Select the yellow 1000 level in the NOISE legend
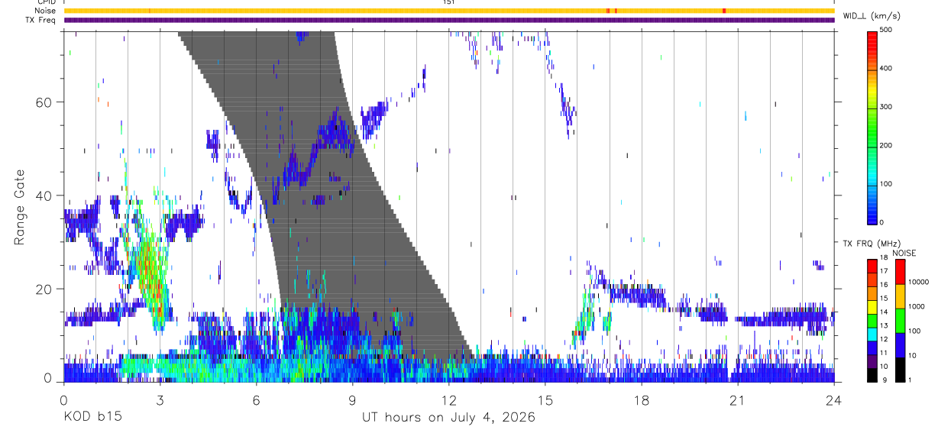938x433 pixels. [x=900, y=296]
